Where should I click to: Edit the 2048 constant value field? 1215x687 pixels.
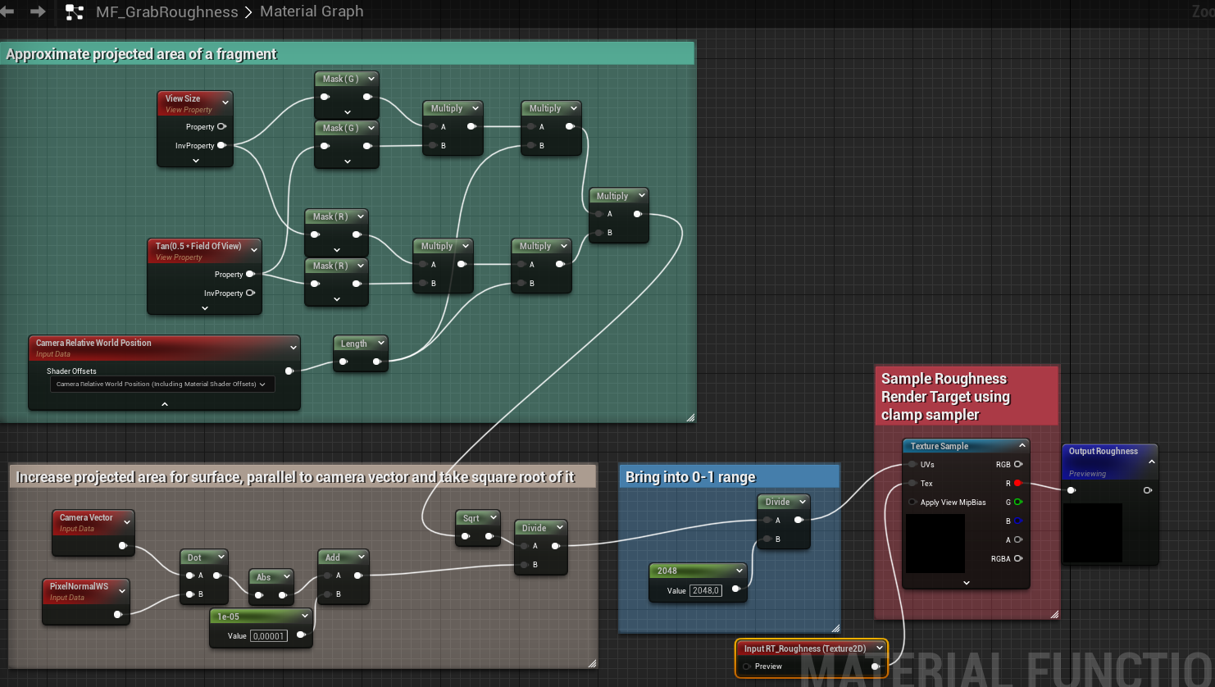click(x=705, y=590)
